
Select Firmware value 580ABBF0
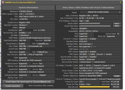(x=83, y=29)
